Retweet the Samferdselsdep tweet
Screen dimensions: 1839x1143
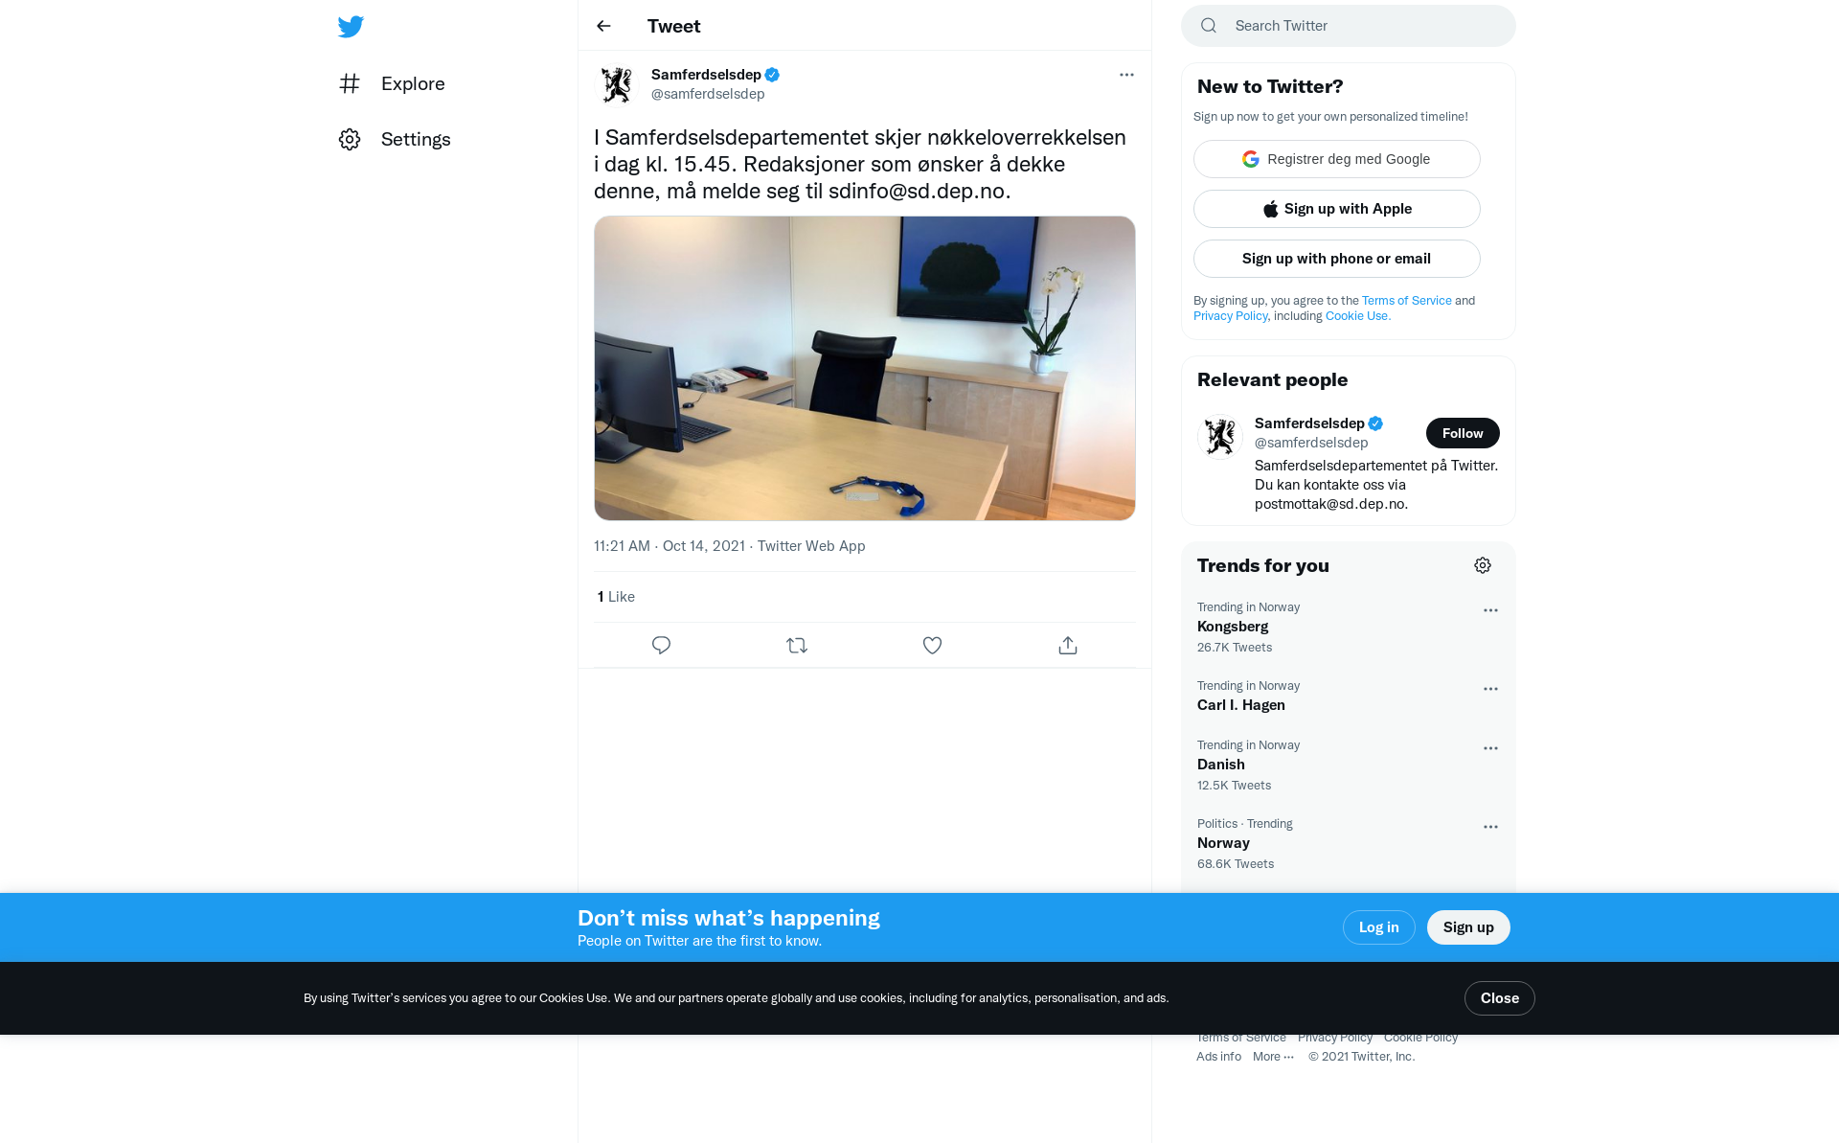coord(797,646)
